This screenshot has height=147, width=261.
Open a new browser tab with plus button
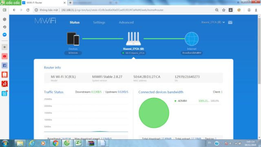70,3
